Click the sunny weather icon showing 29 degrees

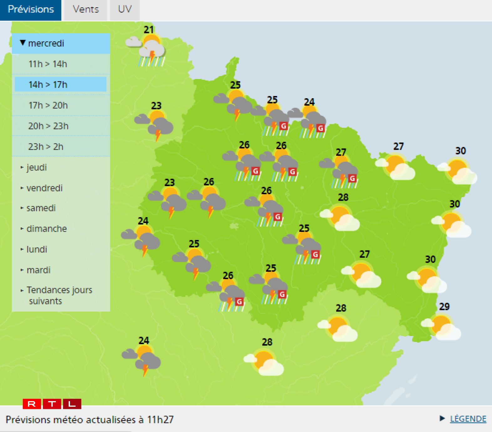[x=442, y=326]
